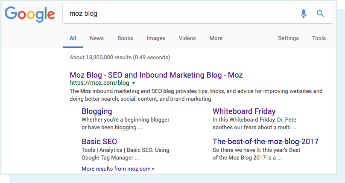Select the All results tab

[73, 38]
